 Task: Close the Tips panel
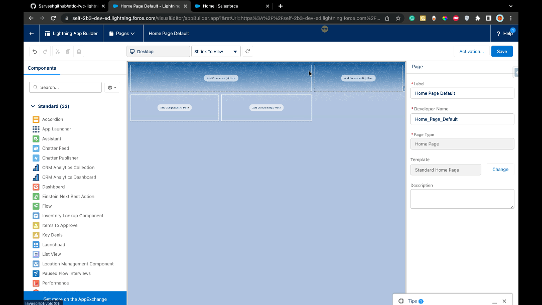(504, 301)
